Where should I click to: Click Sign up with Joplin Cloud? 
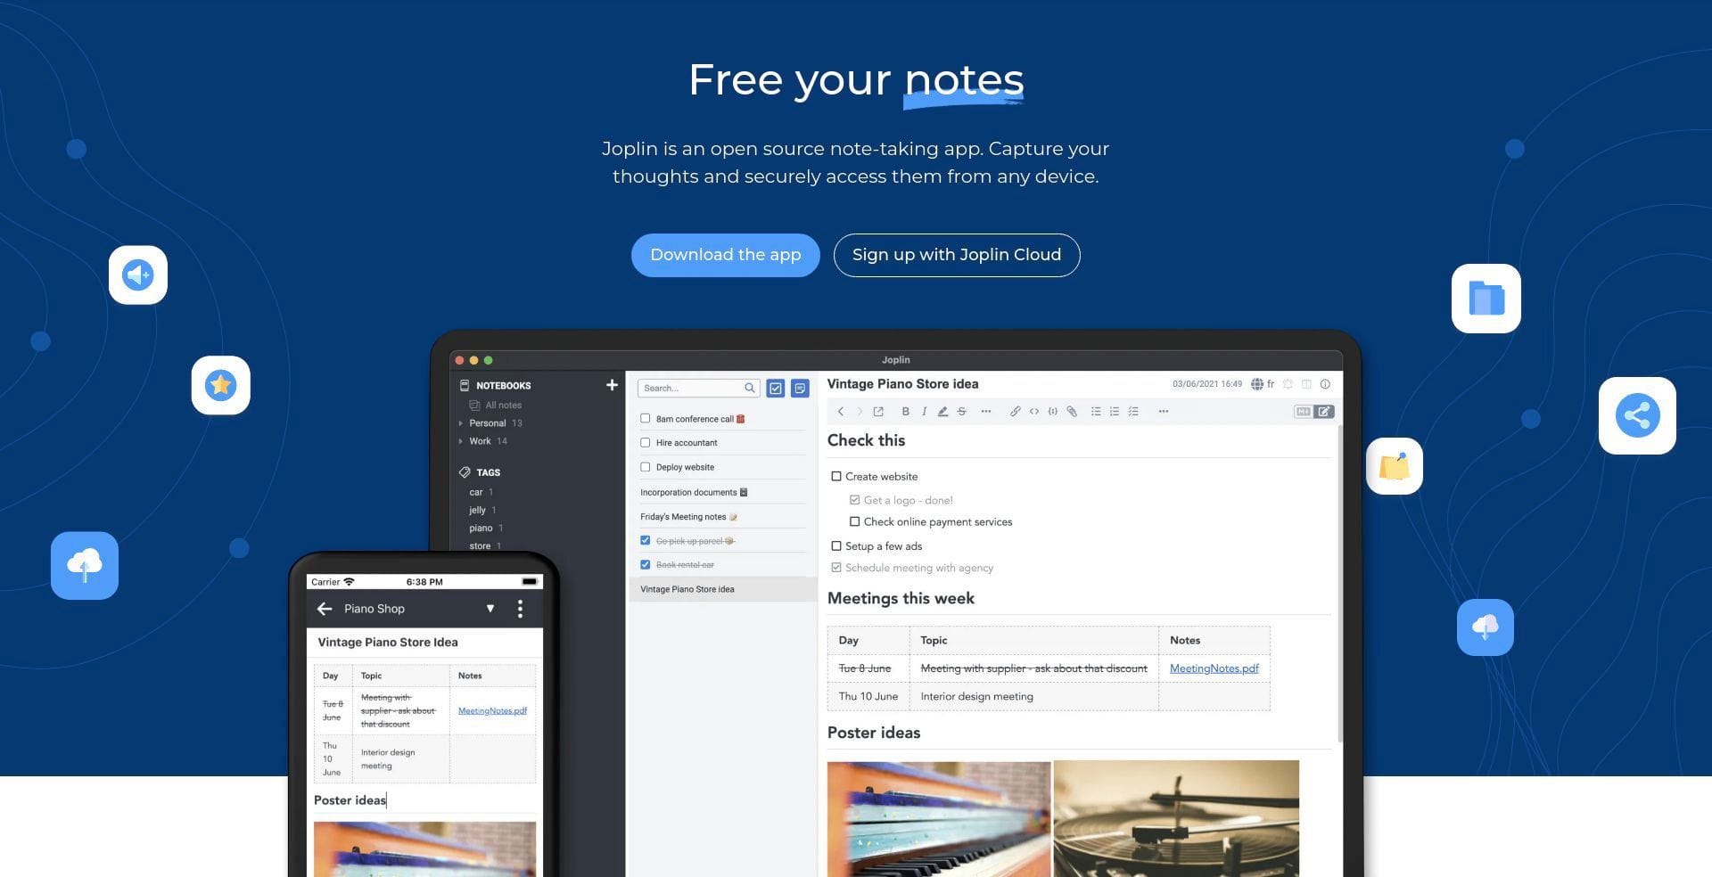[x=956, y=255]
